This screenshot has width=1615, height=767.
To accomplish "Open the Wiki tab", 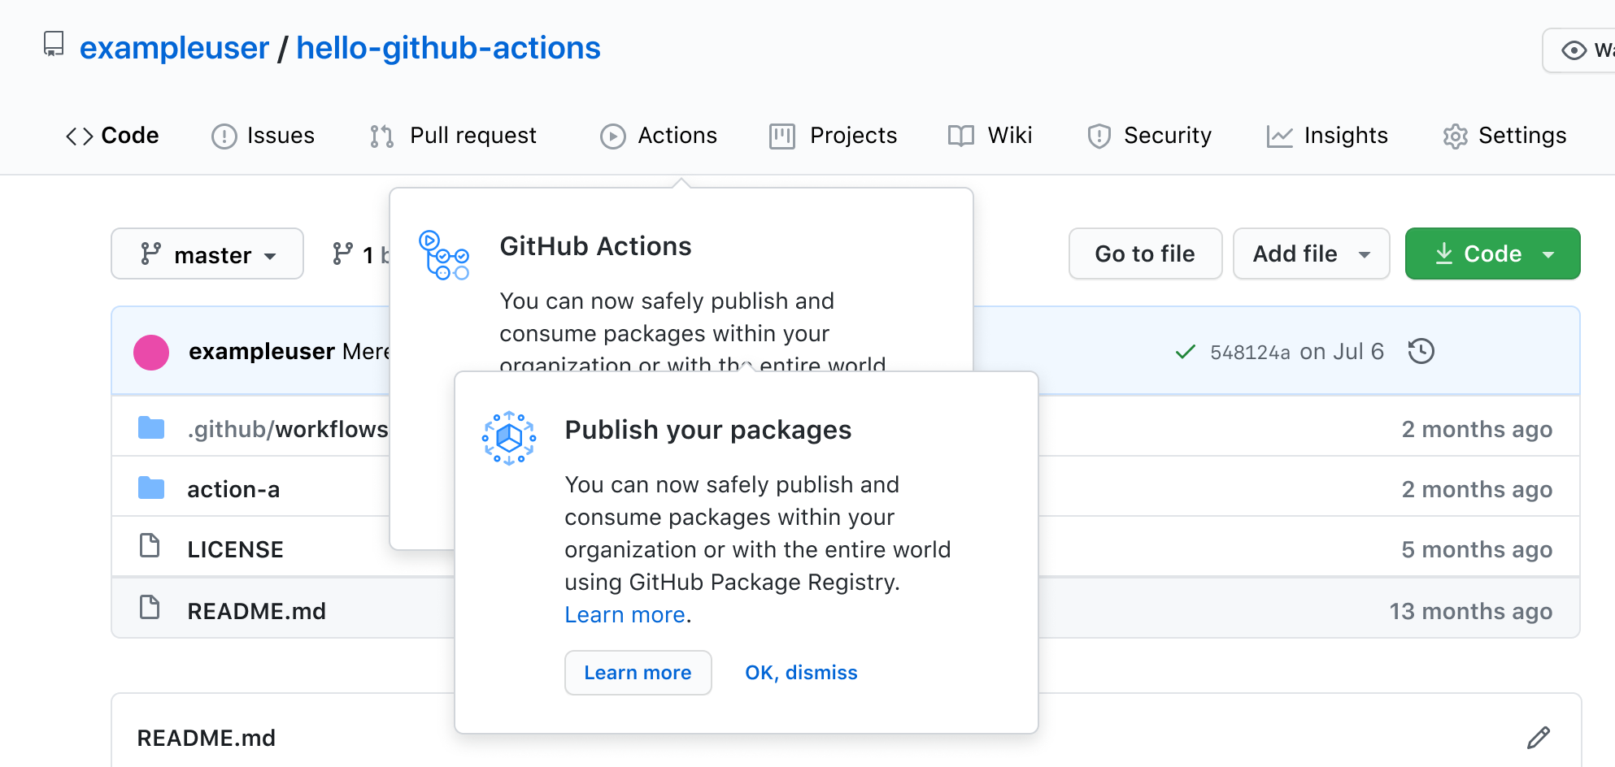I will pos(990,136).
